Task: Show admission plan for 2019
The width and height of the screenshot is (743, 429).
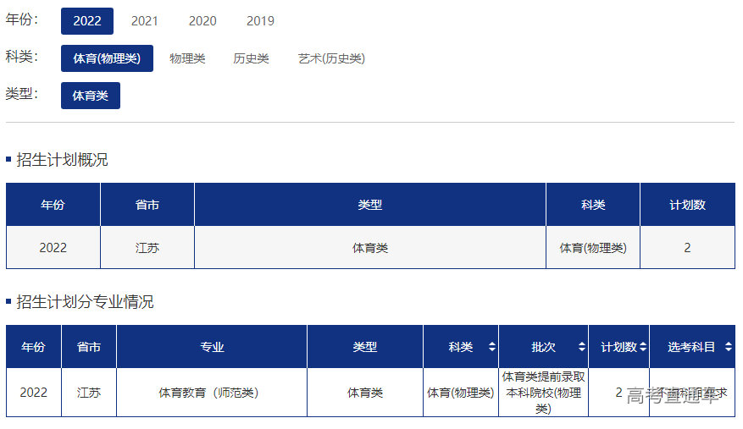Action: point(260,21)
